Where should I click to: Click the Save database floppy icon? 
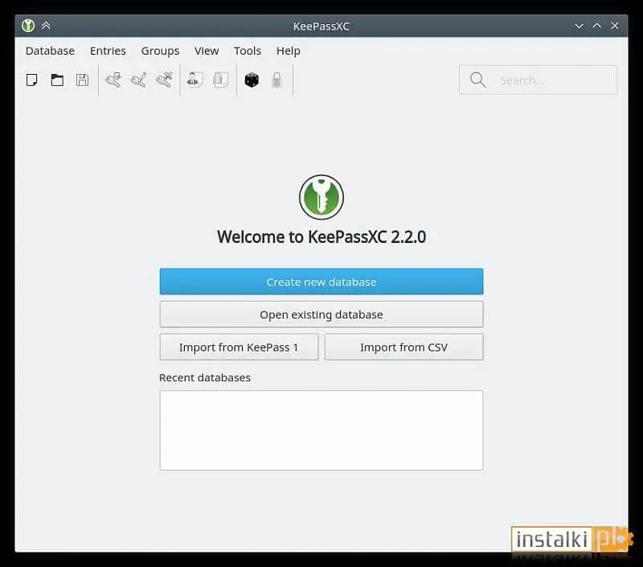(82, 80)
